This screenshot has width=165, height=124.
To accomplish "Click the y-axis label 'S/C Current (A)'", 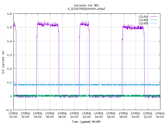I will 3,62.
